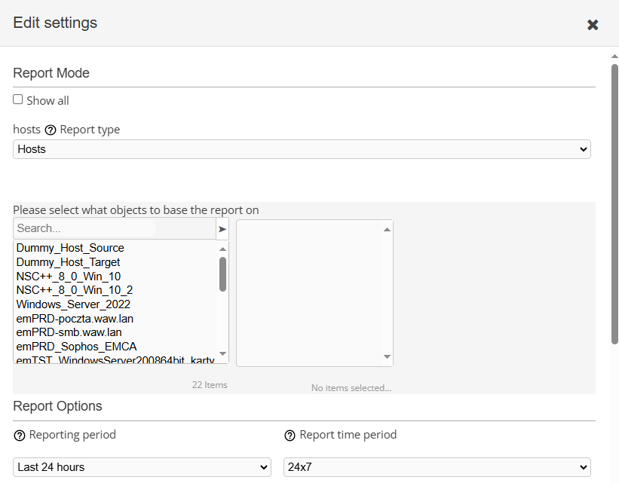This screenshot has height=483, width=619.
Task: Expand the 24x7 time period dropdown
Action: pyautogui.click(x=437, y=467)
